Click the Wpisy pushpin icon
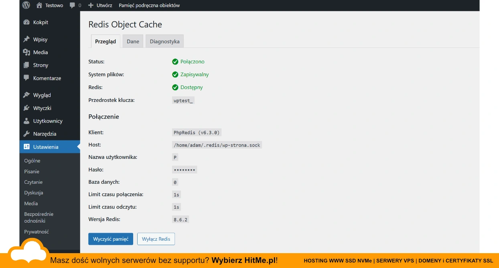This screenshot has width=499, height=268. click(26, 39)
